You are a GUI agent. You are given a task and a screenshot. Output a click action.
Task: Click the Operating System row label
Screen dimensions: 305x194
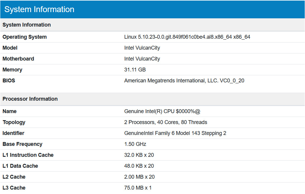pos(25,37)
